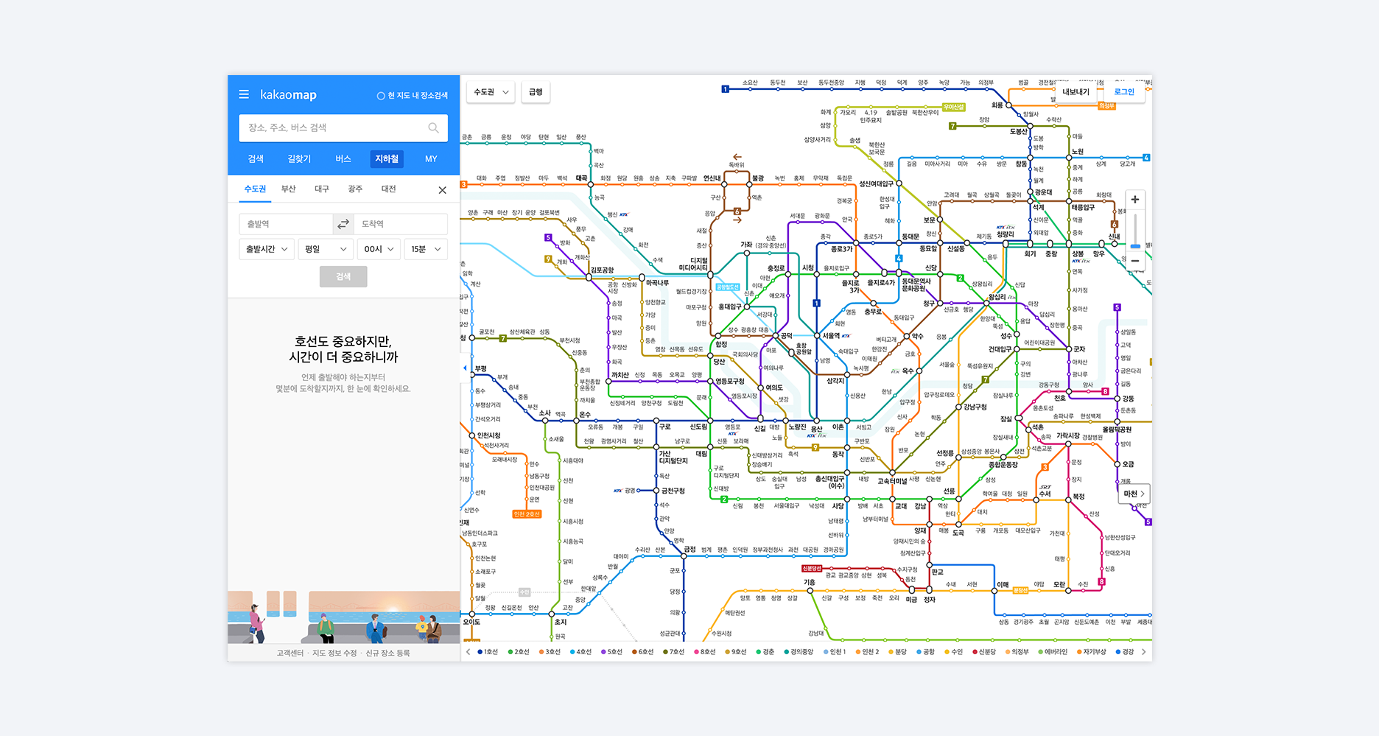Toggle 1호선 in the line legend
This screenshot has width=1379, height=736.
[488, 652]
